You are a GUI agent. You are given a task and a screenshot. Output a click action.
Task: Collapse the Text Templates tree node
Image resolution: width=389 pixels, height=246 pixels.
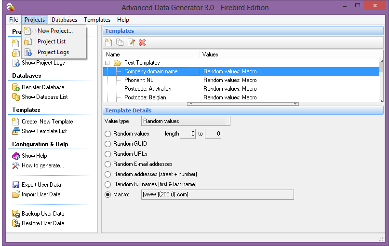(107, 63)
